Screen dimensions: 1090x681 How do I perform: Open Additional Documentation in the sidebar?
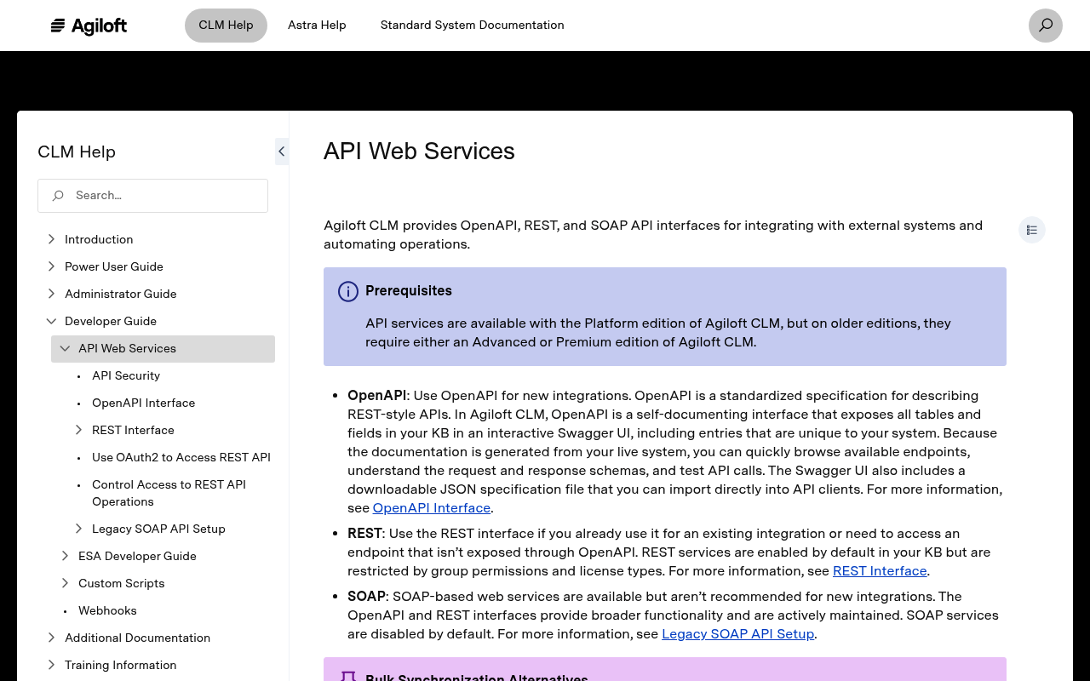coord(137,638)
